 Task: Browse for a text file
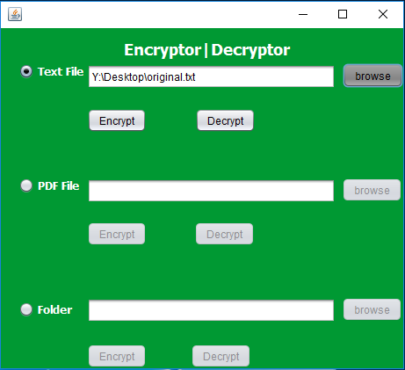[x=372, y=76]
